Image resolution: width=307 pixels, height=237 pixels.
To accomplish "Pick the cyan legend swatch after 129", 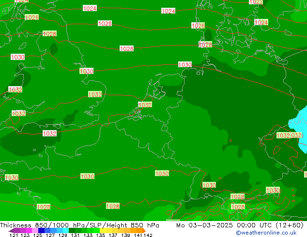I will 66,230.
